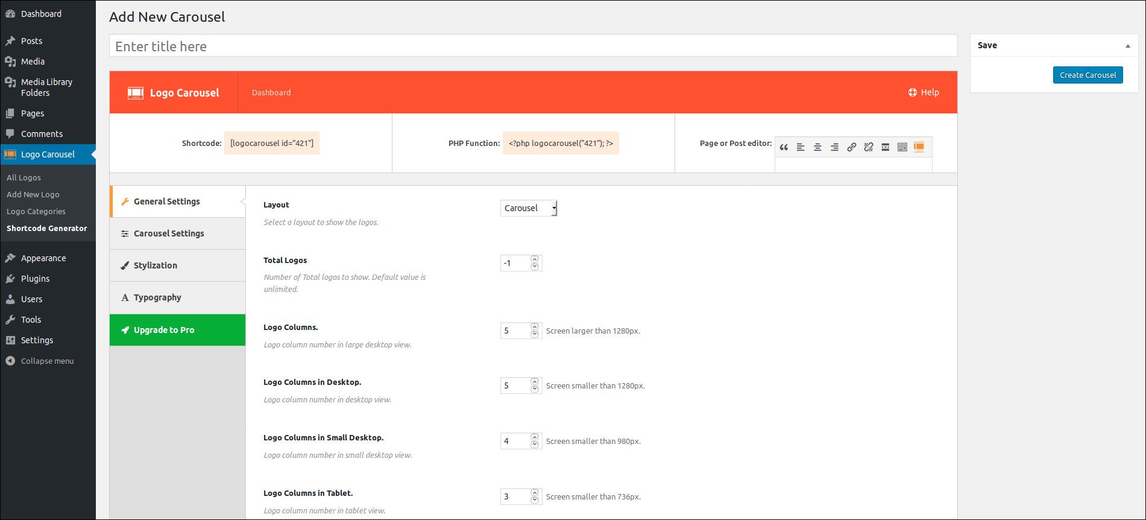Open the Plugins menu label

[36, 279]
